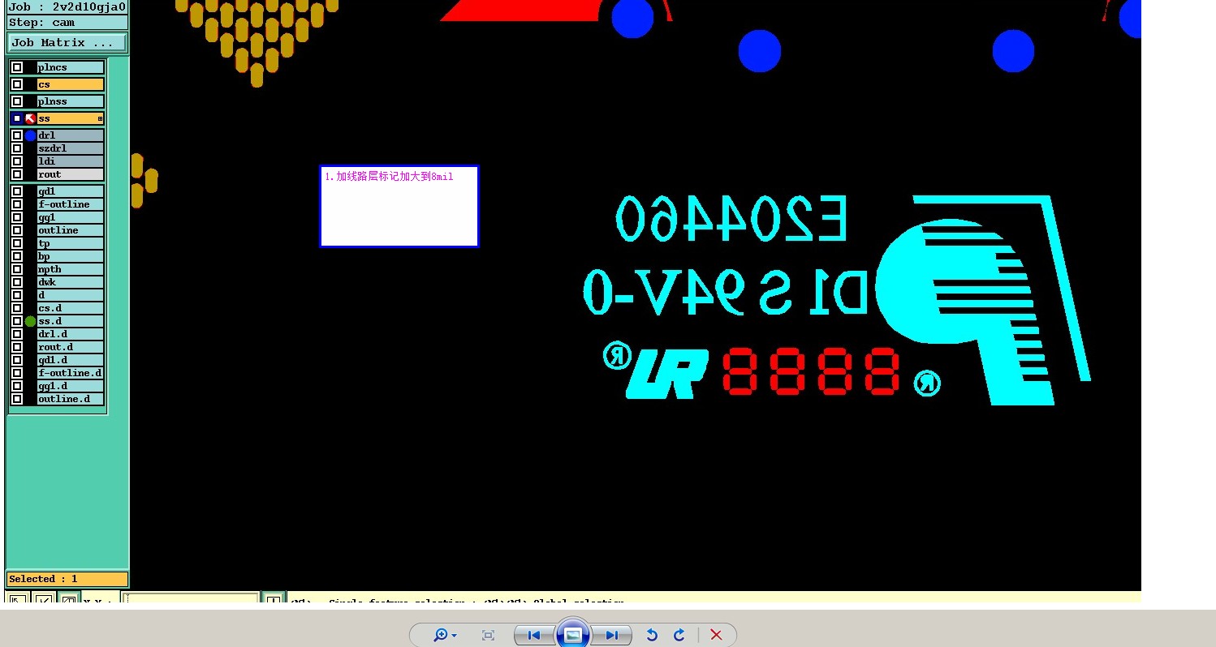1216x647 pixels.
Task: Select the ggl.d layer name
Action: [71, 386]
